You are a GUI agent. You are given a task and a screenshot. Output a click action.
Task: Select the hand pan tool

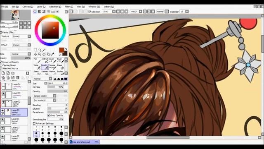[48, 54]
